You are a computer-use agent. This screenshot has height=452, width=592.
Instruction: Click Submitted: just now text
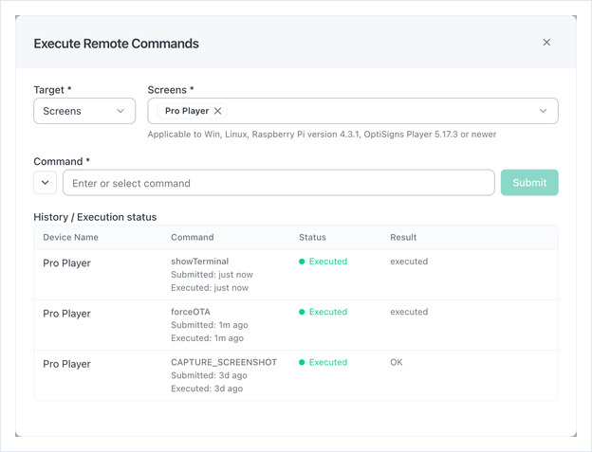click(212, 275)
